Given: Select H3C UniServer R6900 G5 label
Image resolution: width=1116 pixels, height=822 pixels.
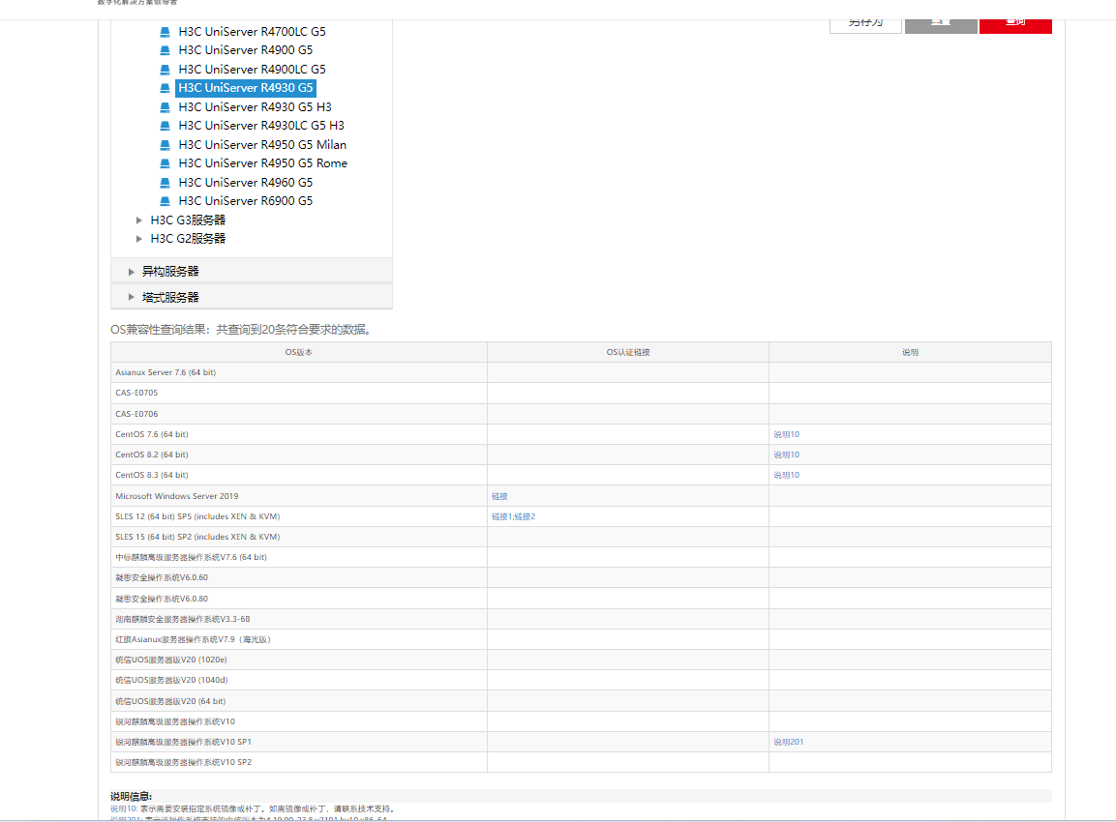Looking at the screenshot, I should (246, 200).
